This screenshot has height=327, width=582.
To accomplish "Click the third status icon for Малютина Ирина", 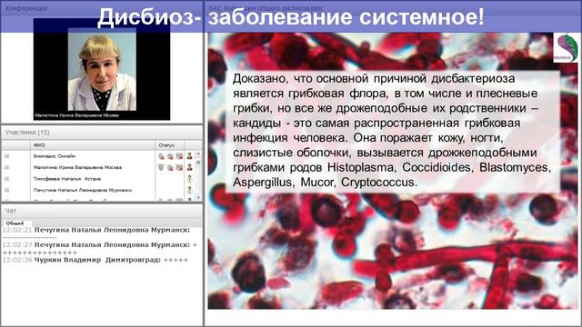I will tap(179, 167).
